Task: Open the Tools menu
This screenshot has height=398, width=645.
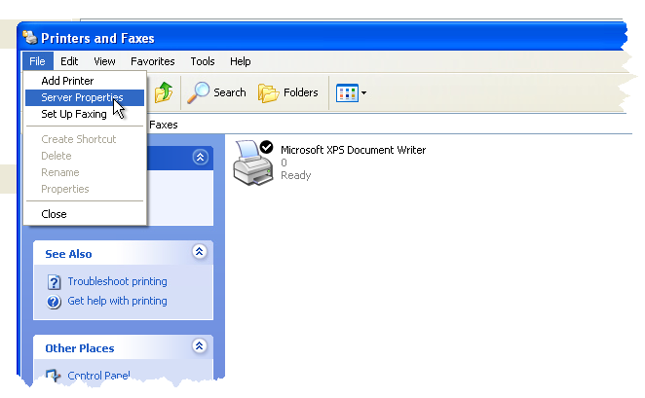Action: coord(203,61)
